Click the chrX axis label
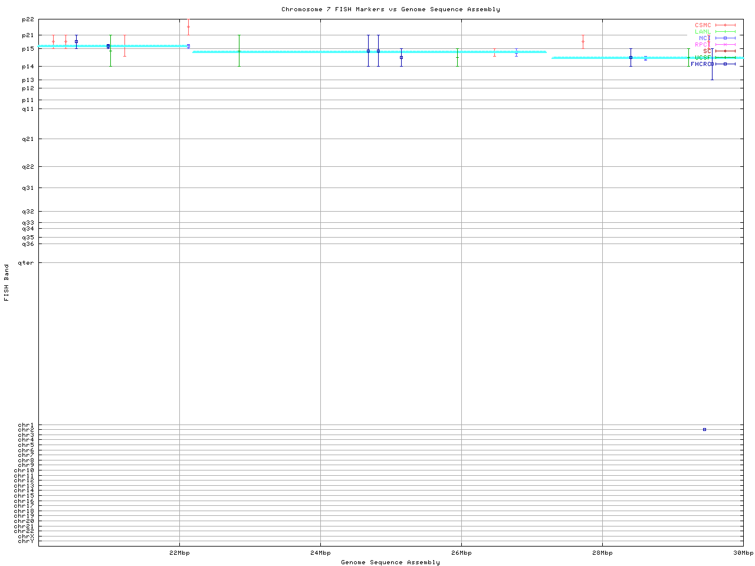Image resolution: width=755 pixels, height=566 pixels. 26,536
